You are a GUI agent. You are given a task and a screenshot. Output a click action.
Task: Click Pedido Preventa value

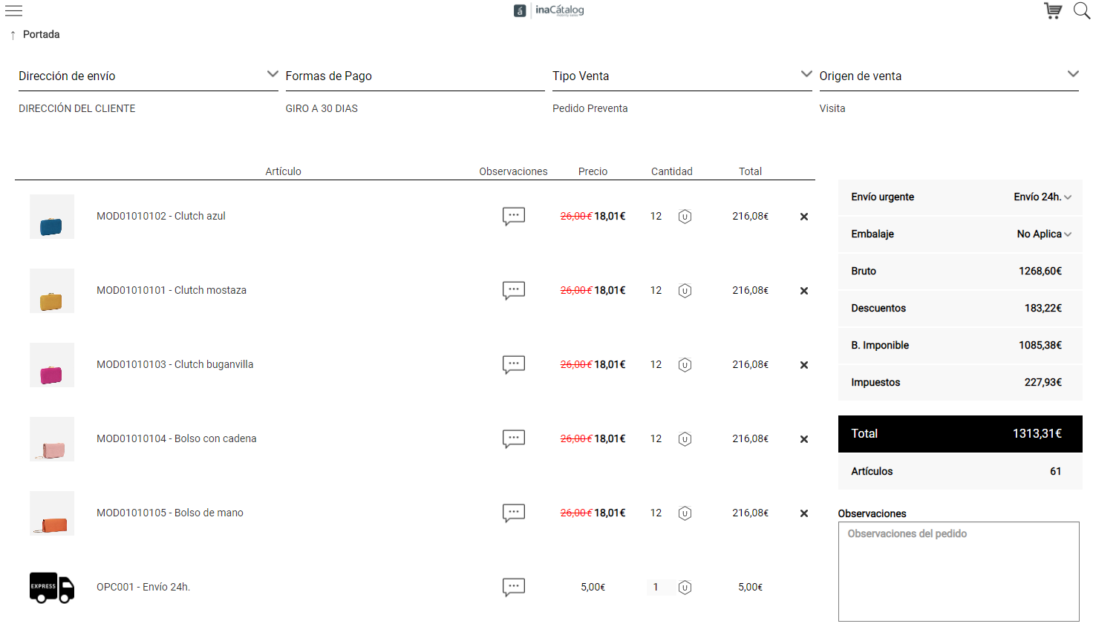(590, 108)
